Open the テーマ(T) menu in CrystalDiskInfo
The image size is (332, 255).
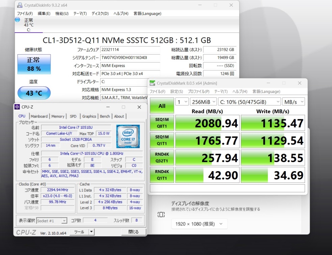pyautogui.click(x=80, y=13)
